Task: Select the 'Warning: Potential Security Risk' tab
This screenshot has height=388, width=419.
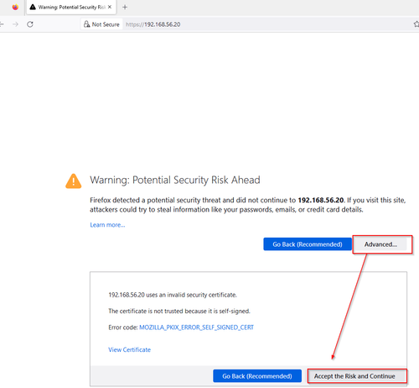Action: (71, 8)
